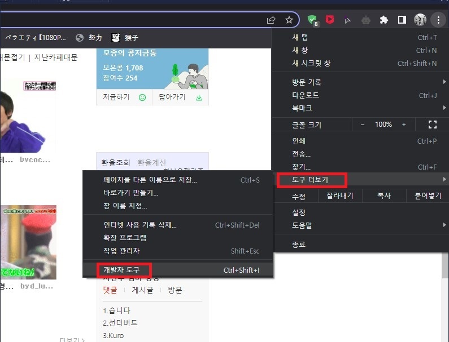The width and height of the screenshot is (449, 342).
Task: Click the paper plane extension icon
Action: 348,20
